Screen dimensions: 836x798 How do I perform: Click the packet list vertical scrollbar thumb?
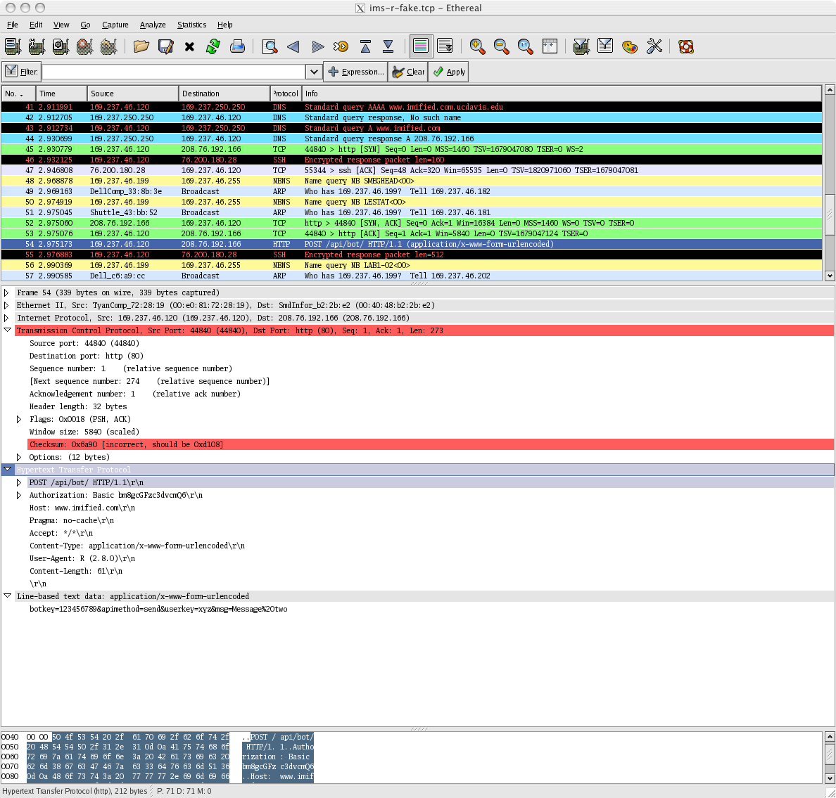click(830, 214)
